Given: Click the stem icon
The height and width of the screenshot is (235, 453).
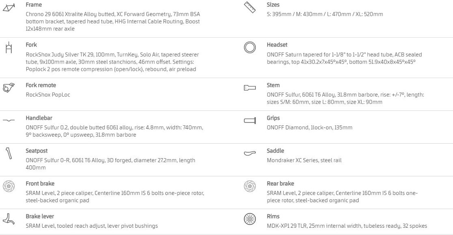Looking at the screenshot, I should tap(250, 88).
